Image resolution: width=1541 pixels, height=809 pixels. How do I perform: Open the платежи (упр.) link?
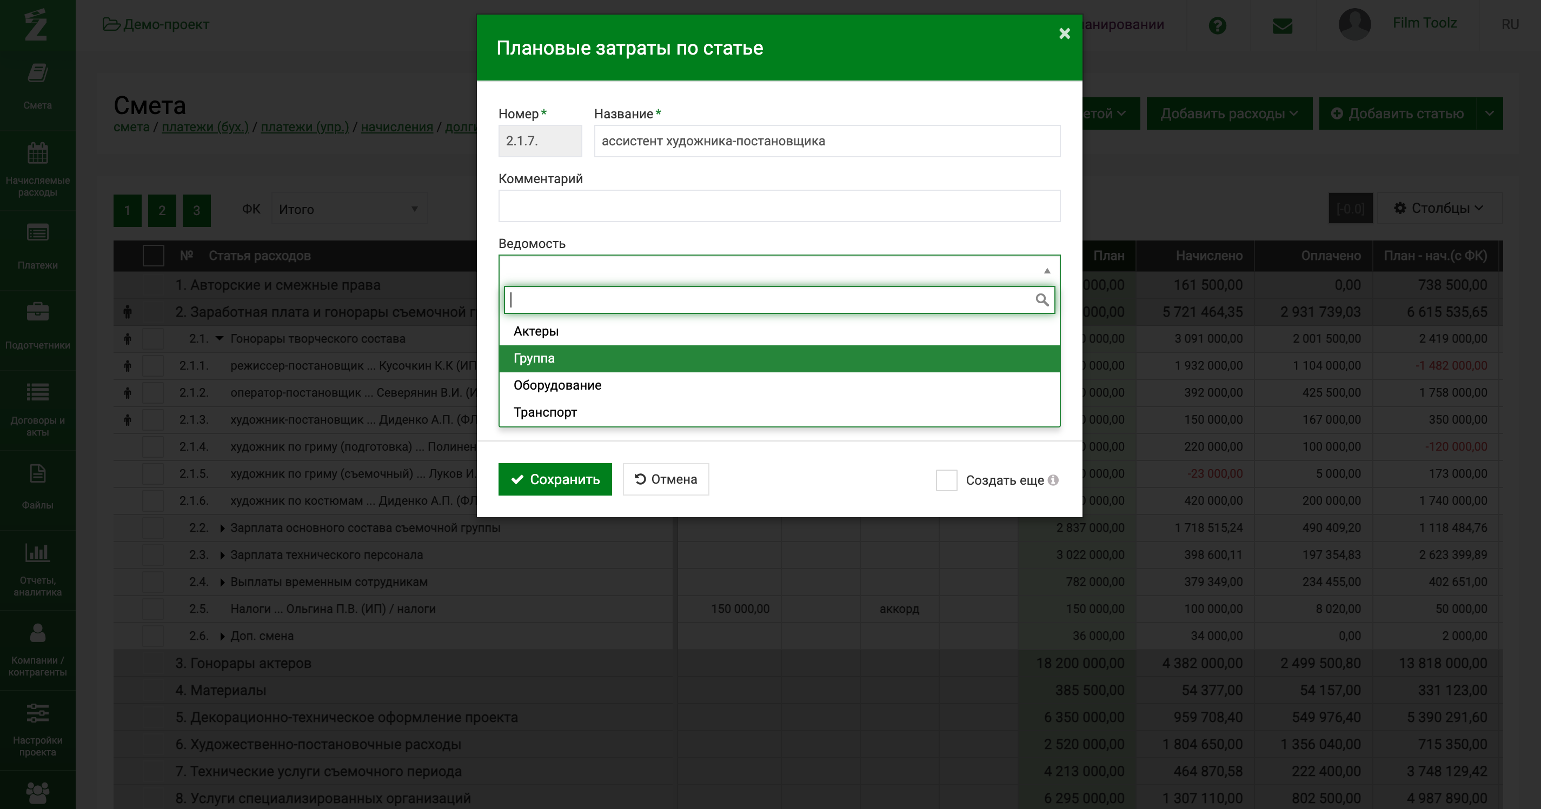pyautogui.click(x=304, y=127)
